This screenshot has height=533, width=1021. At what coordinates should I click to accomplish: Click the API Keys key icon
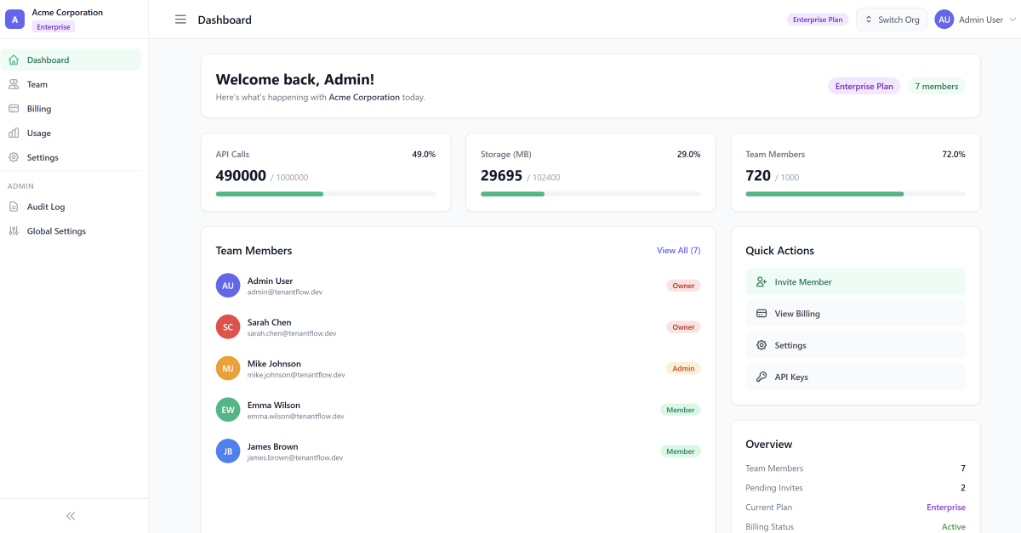(x=761, y=377)
